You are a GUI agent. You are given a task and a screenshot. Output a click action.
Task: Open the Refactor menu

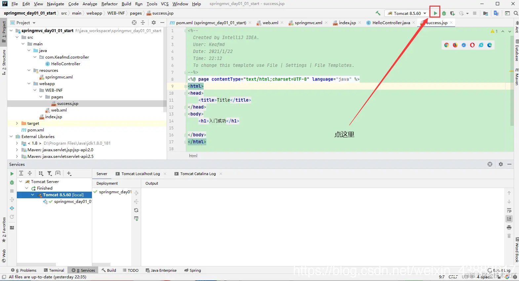pos(109,4)
